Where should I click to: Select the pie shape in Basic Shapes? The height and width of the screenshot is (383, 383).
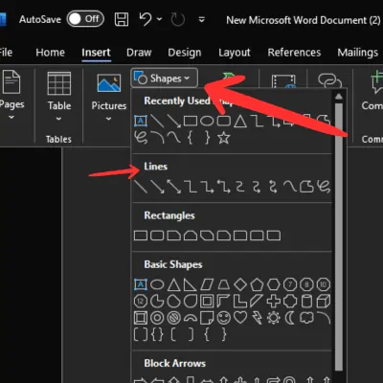pyautogui.click(x=157, y=301)
